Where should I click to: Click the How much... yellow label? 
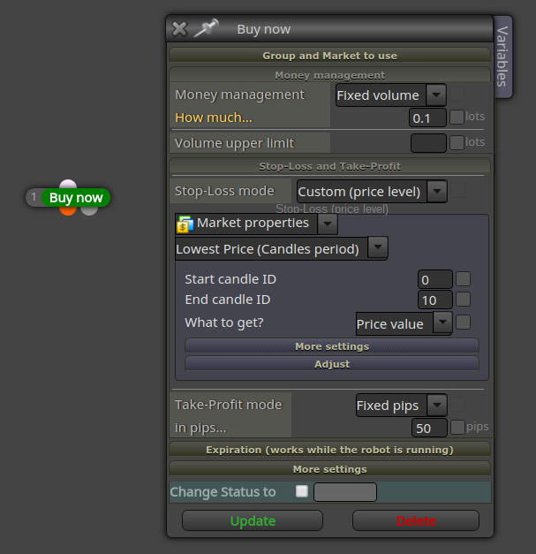coord(214,118)
